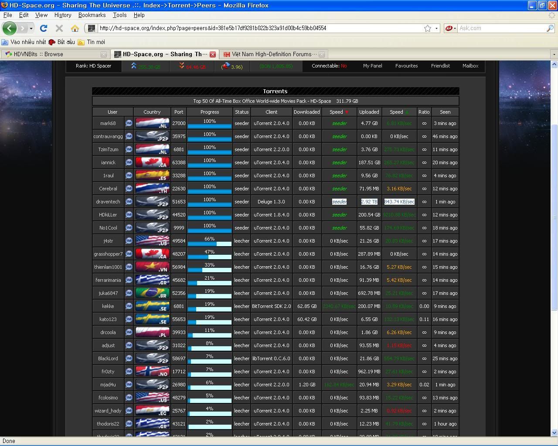Click the Thailand flag for Cerebral
The width and height of the screenshot is (558, 446).
click(152, 189)
